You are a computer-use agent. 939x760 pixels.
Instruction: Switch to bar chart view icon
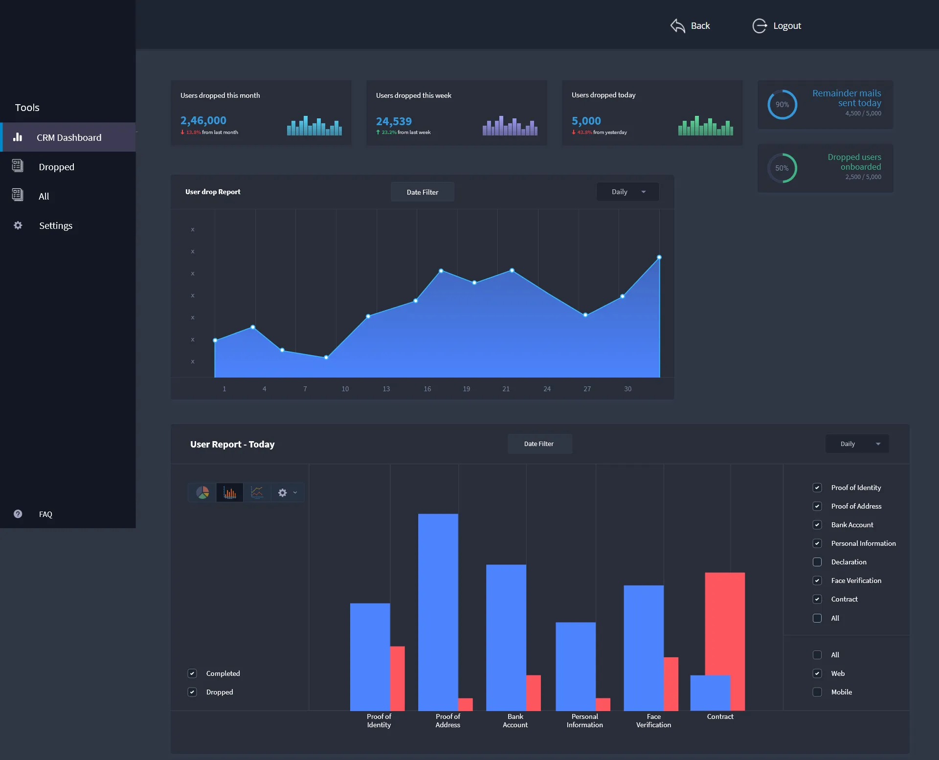[230, 492]
